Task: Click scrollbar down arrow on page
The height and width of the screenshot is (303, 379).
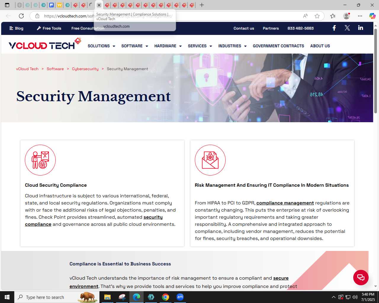Action: (375, 286)
